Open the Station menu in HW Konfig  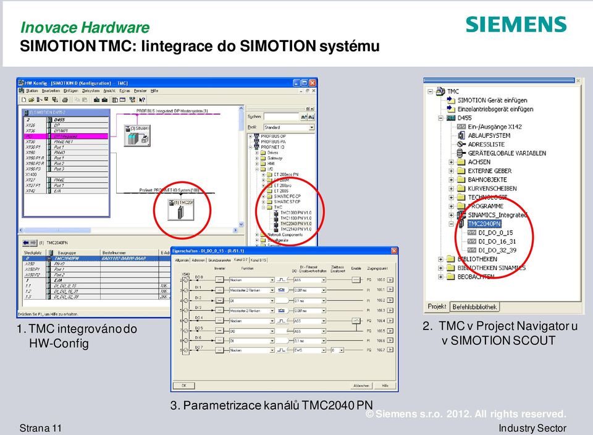32,91
